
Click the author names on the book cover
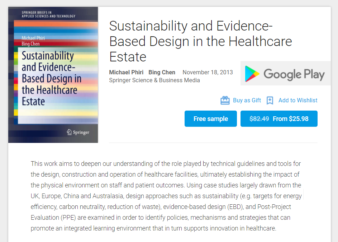31,41
